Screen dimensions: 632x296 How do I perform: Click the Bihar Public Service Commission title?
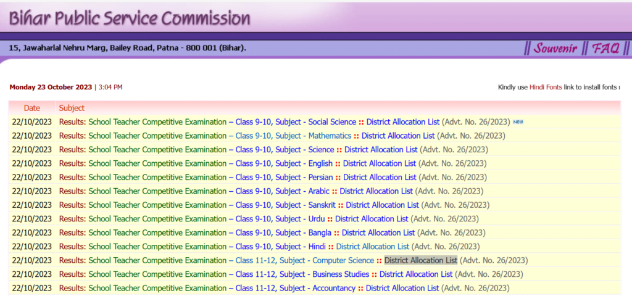click(130, 18)
